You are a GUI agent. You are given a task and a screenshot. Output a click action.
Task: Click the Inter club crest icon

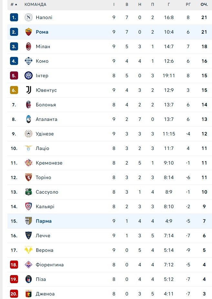pos(29,76)
